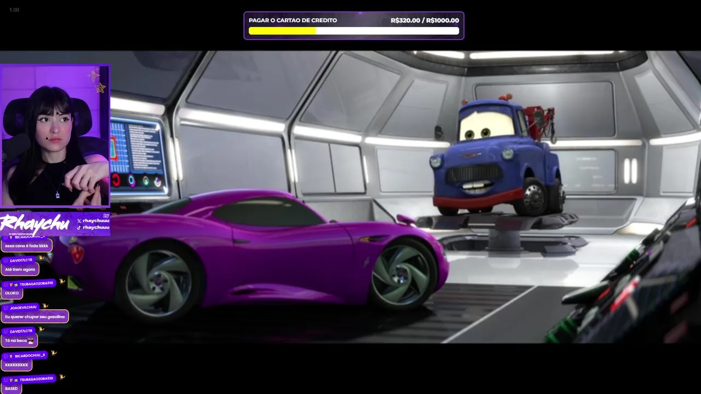Click the streamer's webcam feed
Screen dimensions: 701x394
tap(55, 136)
